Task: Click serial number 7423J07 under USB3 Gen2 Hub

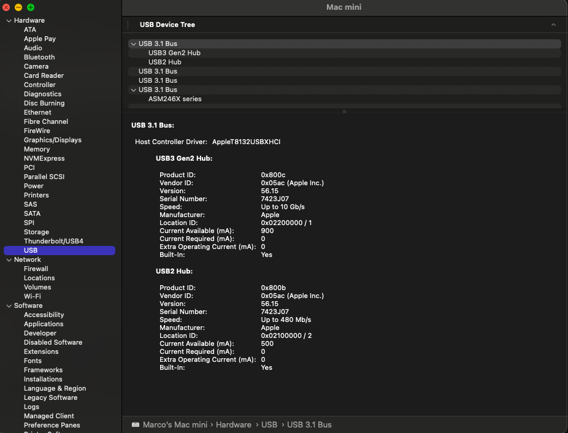Action: (275, 199)
